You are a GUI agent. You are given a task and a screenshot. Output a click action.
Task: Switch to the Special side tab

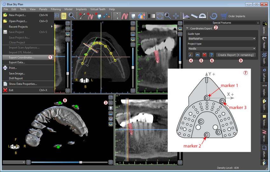[x=264, y=28]
